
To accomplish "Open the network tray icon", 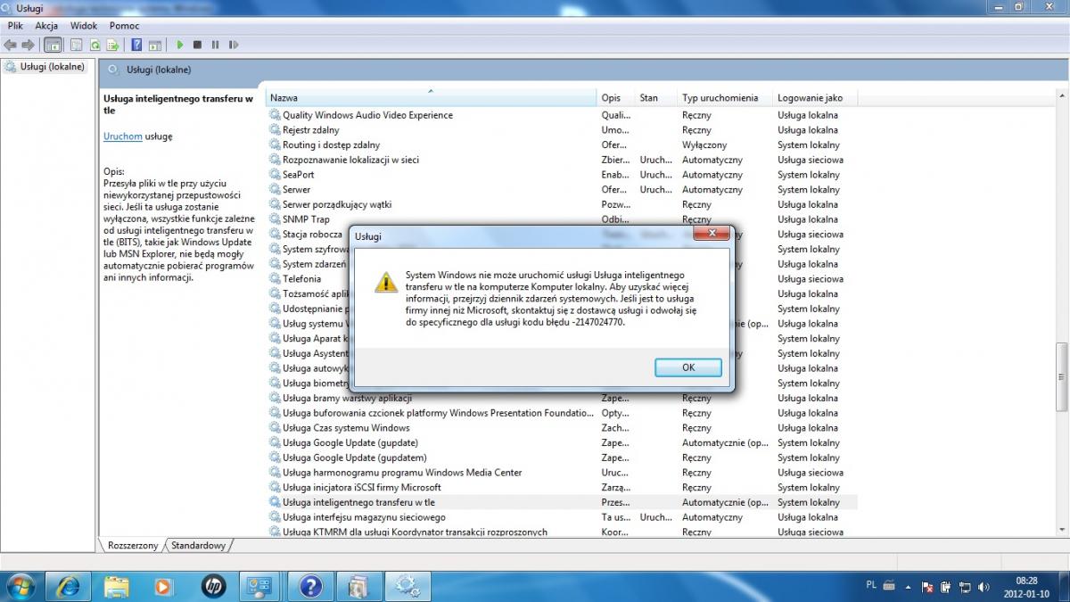I will [x=965, y=587].
